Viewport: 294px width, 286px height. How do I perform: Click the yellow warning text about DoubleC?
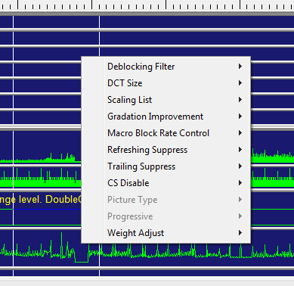(40, 200)
